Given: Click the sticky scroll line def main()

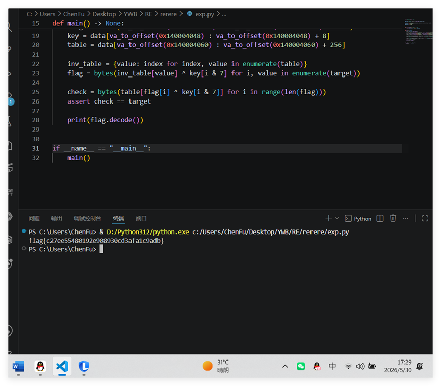Looking at the screenshot, I should 88,23.
